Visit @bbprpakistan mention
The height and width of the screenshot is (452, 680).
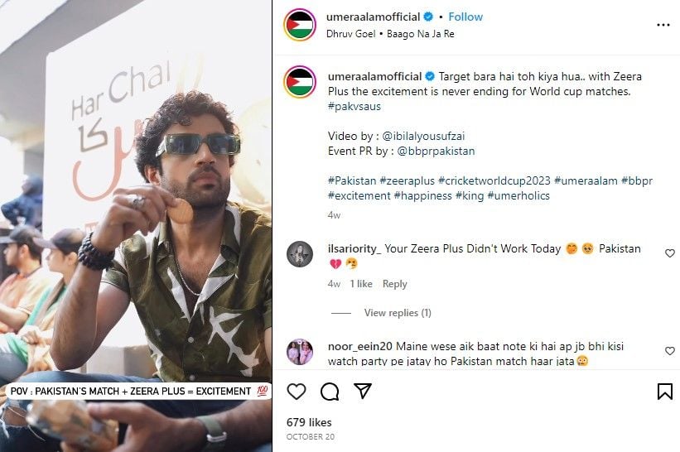[x=436, y=151]
